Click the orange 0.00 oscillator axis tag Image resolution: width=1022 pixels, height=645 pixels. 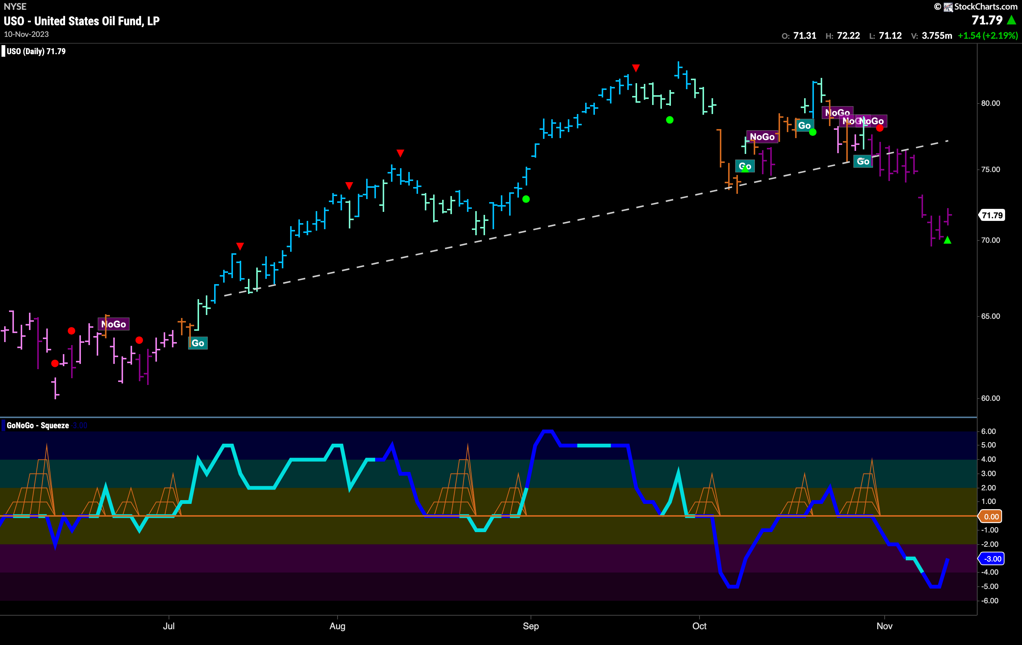[990, 516]
